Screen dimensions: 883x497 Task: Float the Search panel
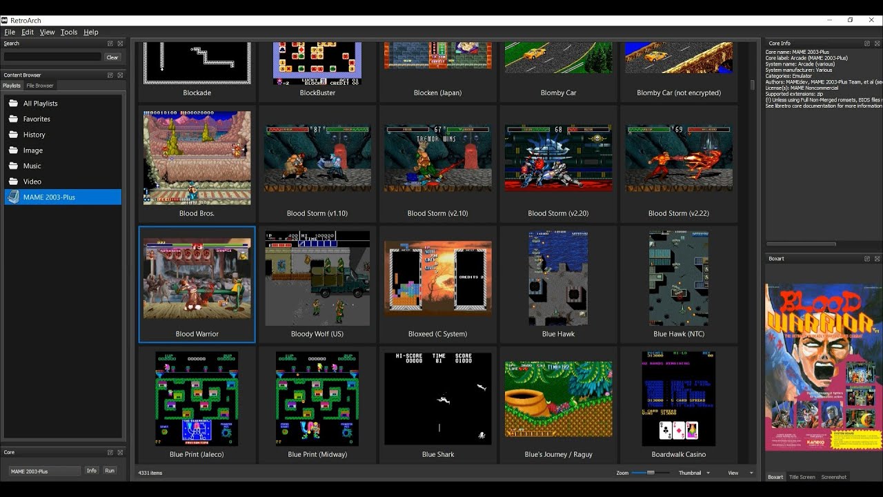[110, 43]
